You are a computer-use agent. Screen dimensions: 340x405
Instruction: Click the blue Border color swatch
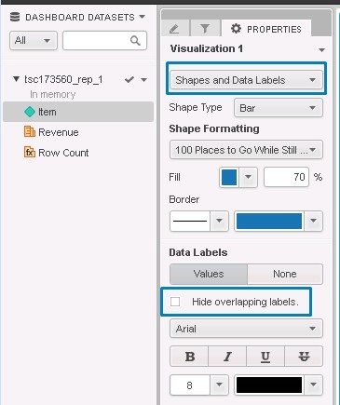click(269, 221)
